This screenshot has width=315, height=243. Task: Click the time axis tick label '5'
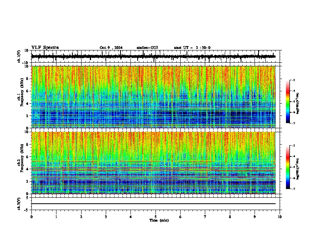click(156, 217)
